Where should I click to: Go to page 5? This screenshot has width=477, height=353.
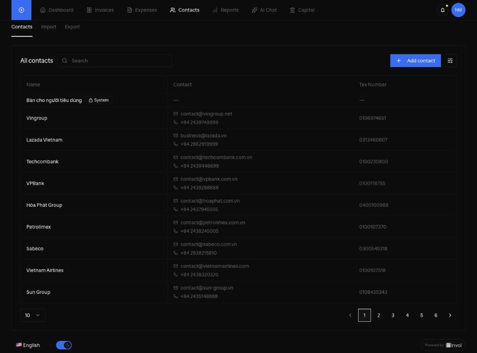(422, 315)
